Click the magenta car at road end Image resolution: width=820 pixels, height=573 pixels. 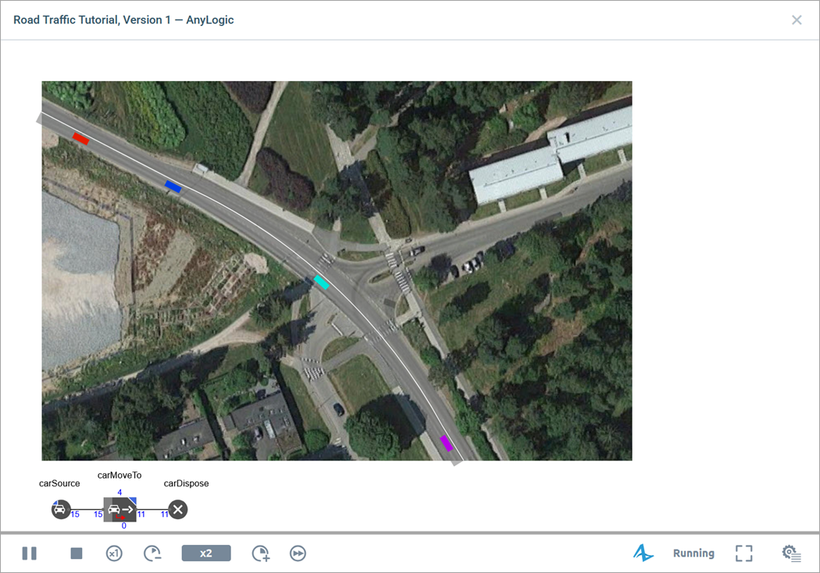tap(447, 443)
